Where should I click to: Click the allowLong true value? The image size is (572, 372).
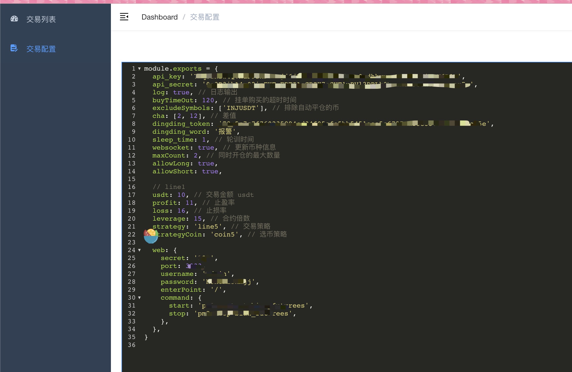pos(206,164)
